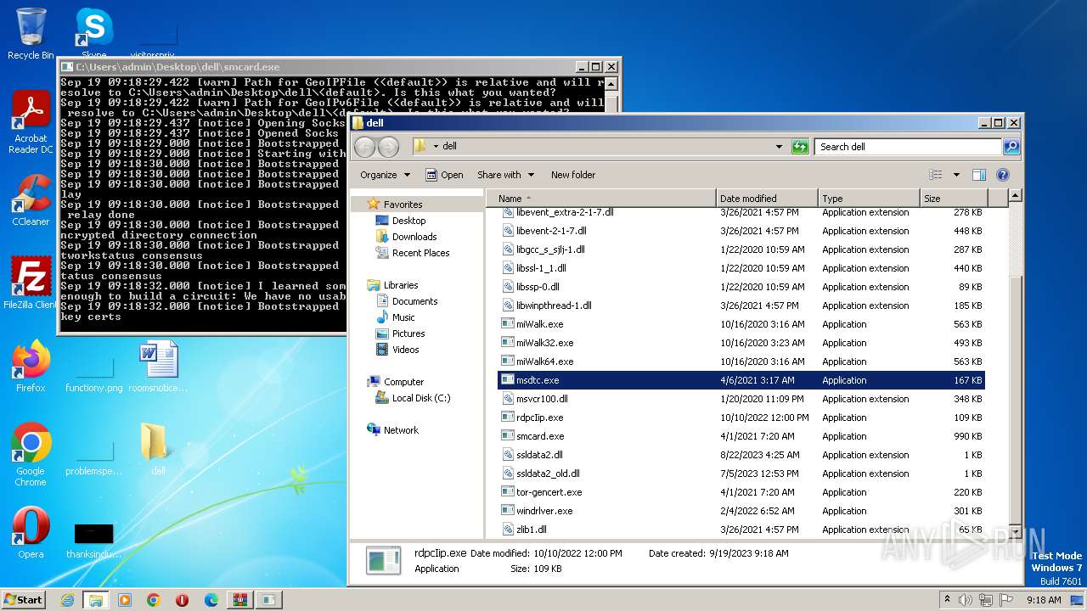Click Explorer forward navigation button
Viewport: 1087px width, 611px height.
(388, 147)
